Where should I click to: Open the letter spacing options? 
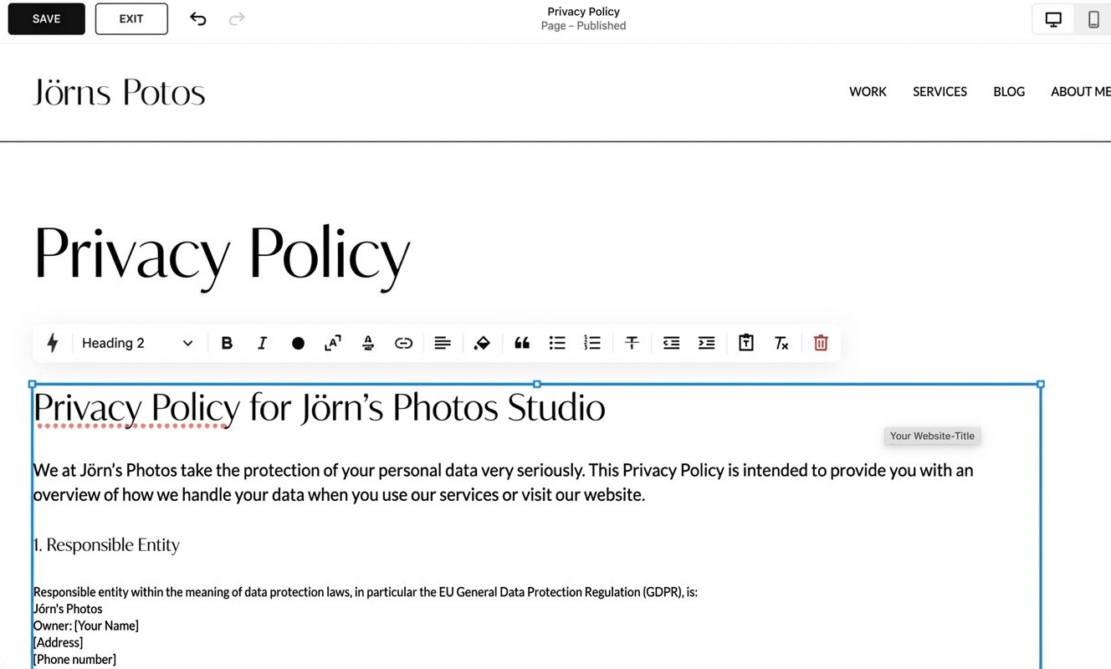click(x=332, y=343)
